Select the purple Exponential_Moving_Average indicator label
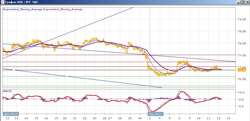 63,9
